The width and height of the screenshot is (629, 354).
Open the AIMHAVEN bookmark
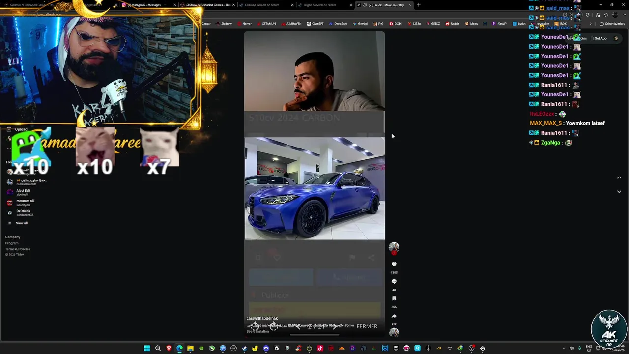291,24
